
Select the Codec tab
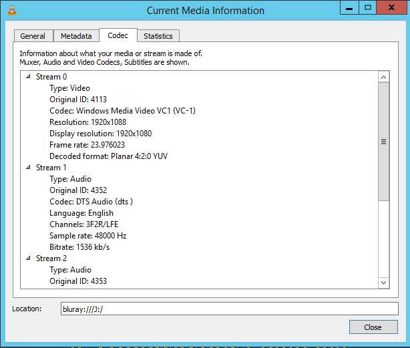[x=118, y=35]
